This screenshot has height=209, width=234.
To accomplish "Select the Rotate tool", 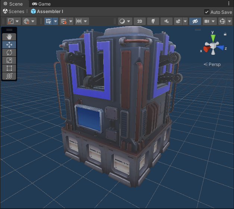I will point(10,52).
